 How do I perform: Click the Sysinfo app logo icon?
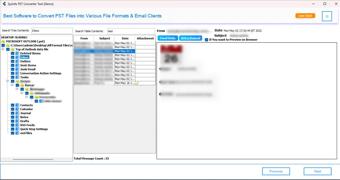pos(4,4)
